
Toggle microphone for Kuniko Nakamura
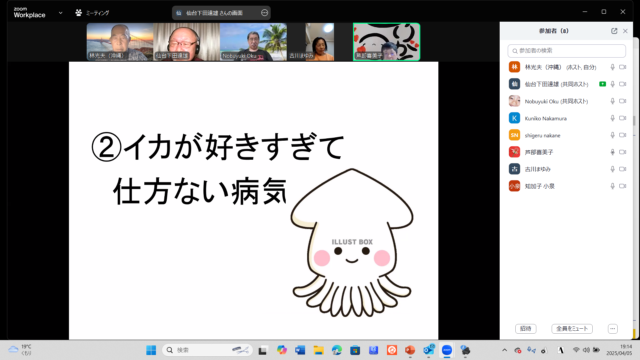pyautogui.click(x=613, y=118)
